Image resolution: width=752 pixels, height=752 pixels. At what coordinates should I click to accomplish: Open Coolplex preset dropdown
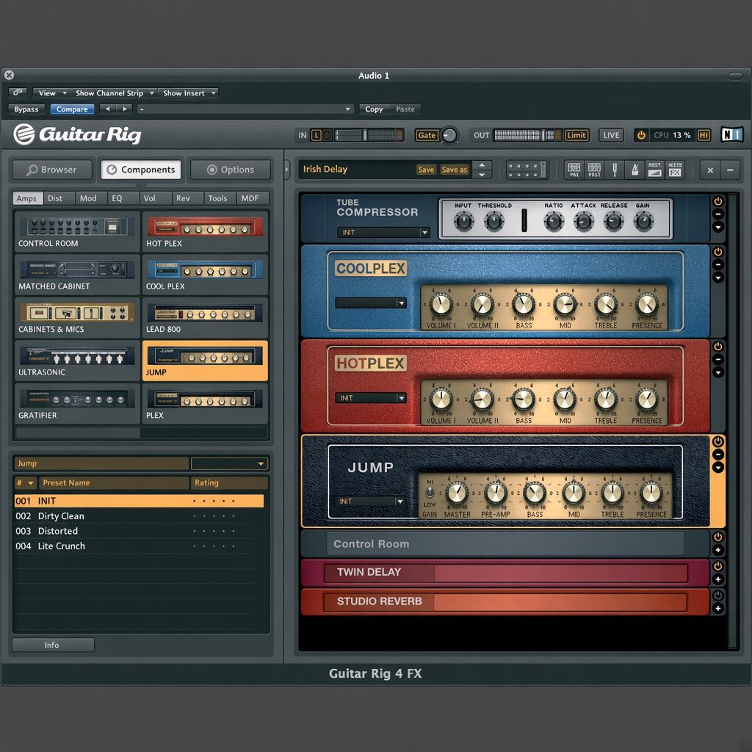pyautogui.click(x=371, y=303)
